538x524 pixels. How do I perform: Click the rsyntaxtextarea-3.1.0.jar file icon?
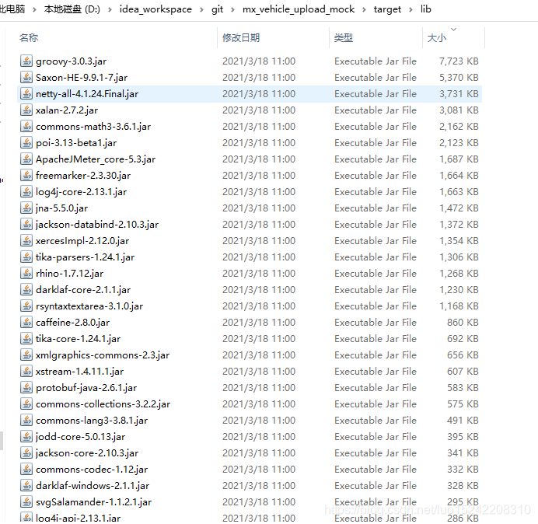click(26, 306)
